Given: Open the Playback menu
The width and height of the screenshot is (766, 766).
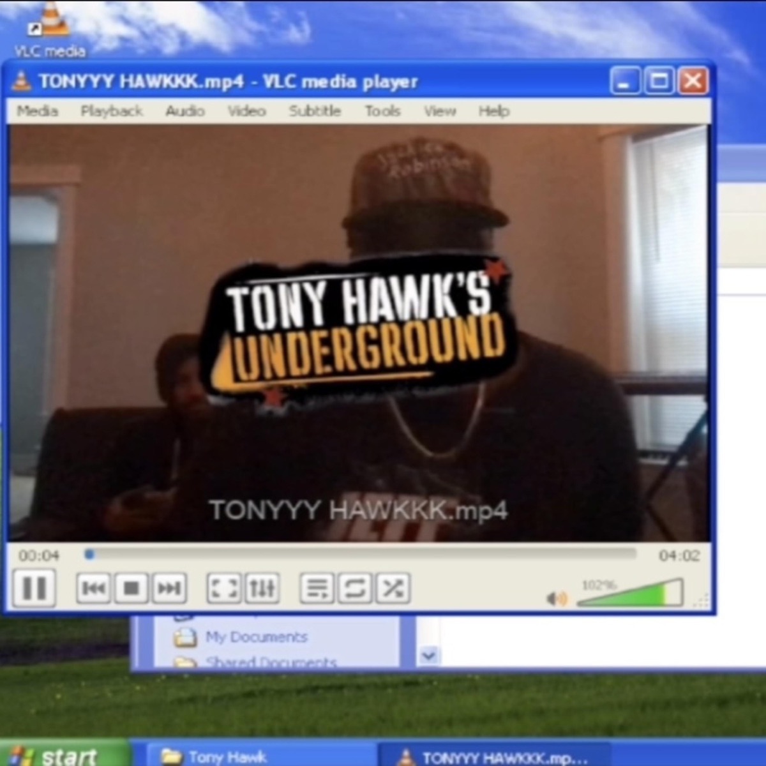Looking at the screenshot, I should tap(112, 111).
